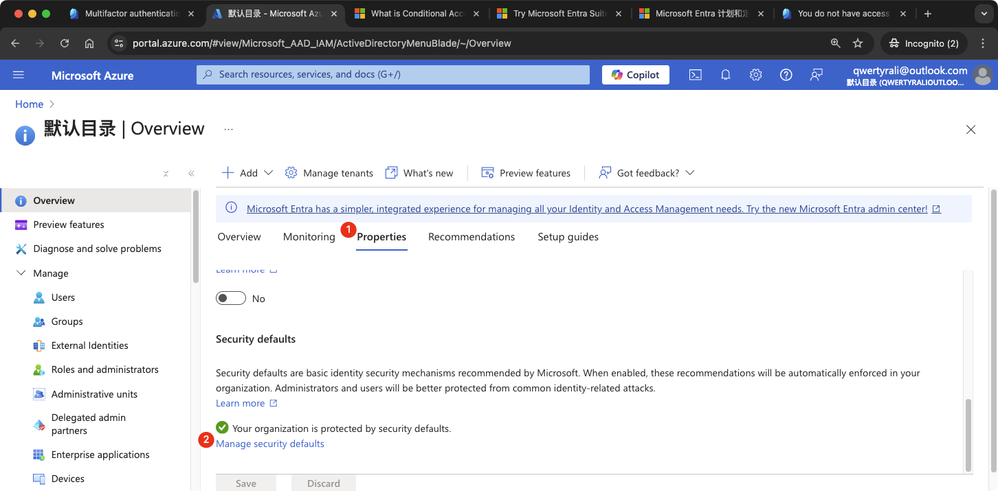
Task: Click the Got feedback? command
Action: [x=639, y=173]
